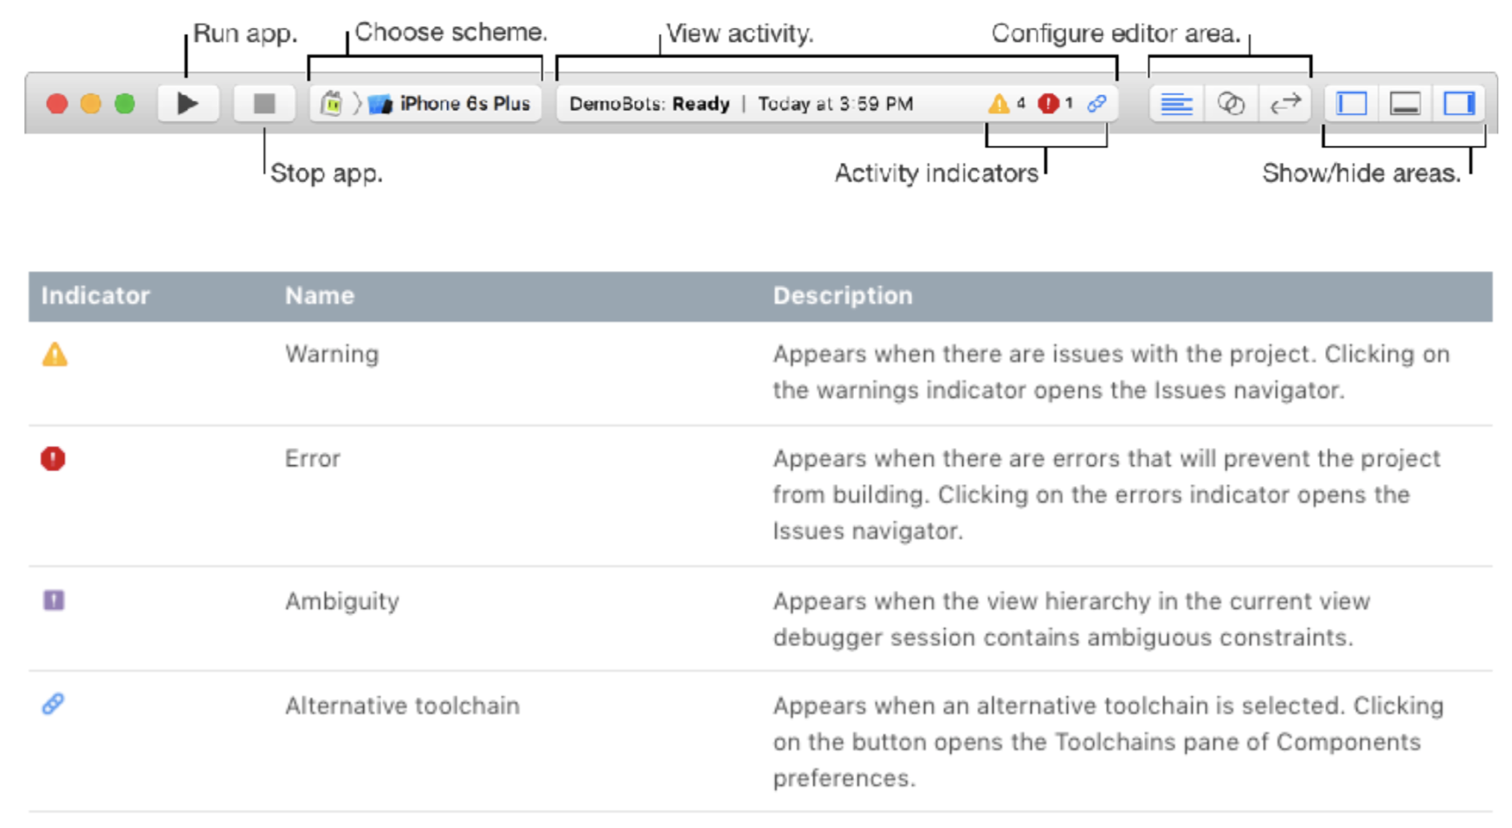Click the DemoBots: Ready activity status
1512x828 pixels.
[x=649, y=104]
